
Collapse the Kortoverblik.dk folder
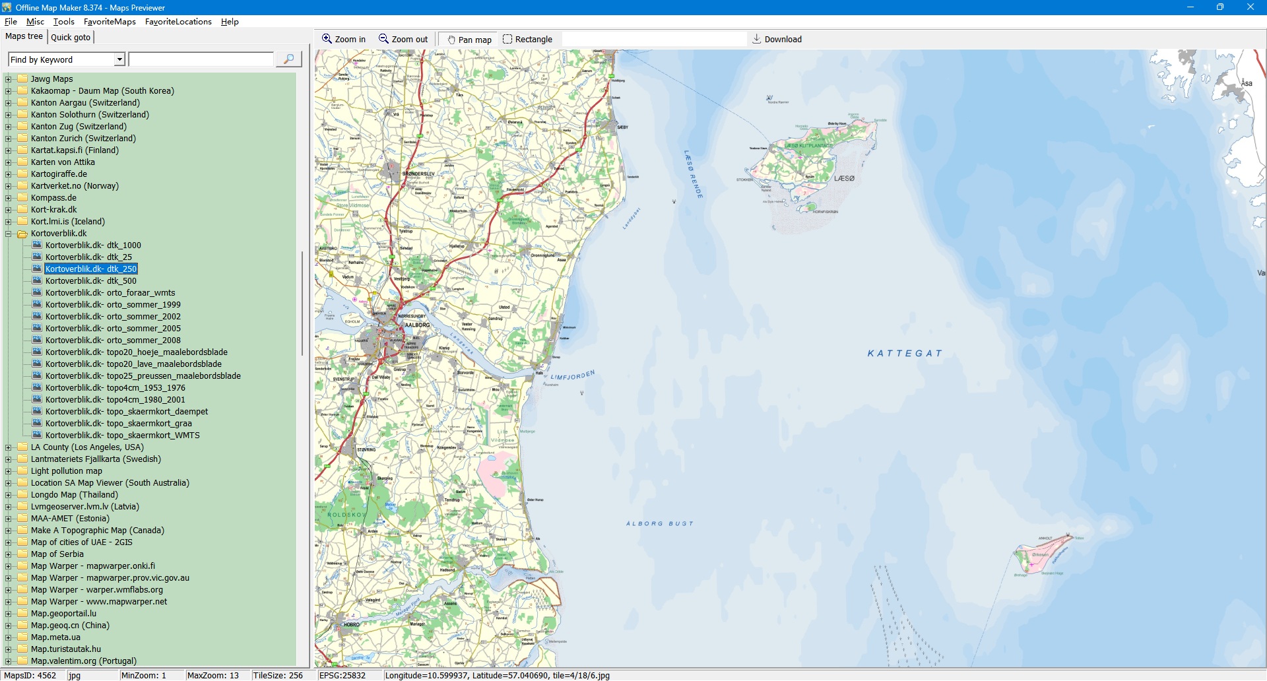[9, 234]
